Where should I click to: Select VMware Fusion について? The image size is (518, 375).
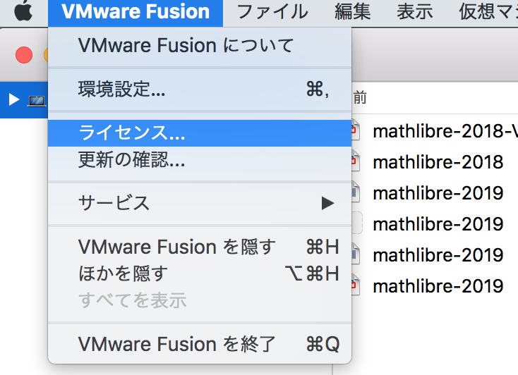pos(186,47)
